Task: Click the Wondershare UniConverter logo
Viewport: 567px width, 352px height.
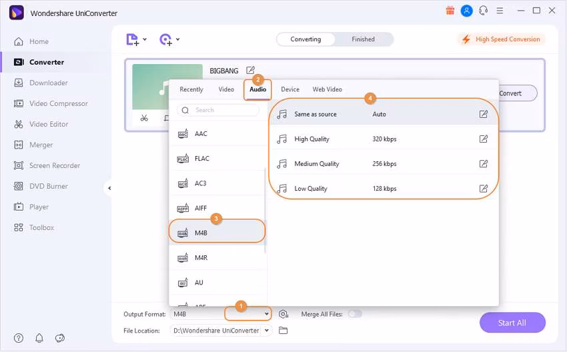Action: tap(16, 13)
